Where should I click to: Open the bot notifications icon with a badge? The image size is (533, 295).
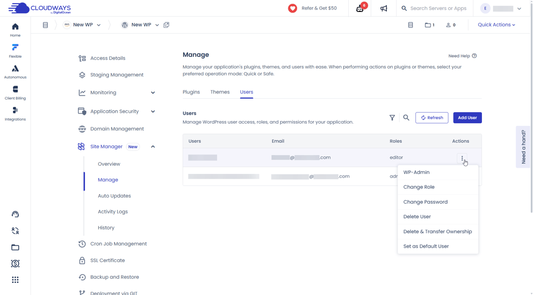point(360,8)
